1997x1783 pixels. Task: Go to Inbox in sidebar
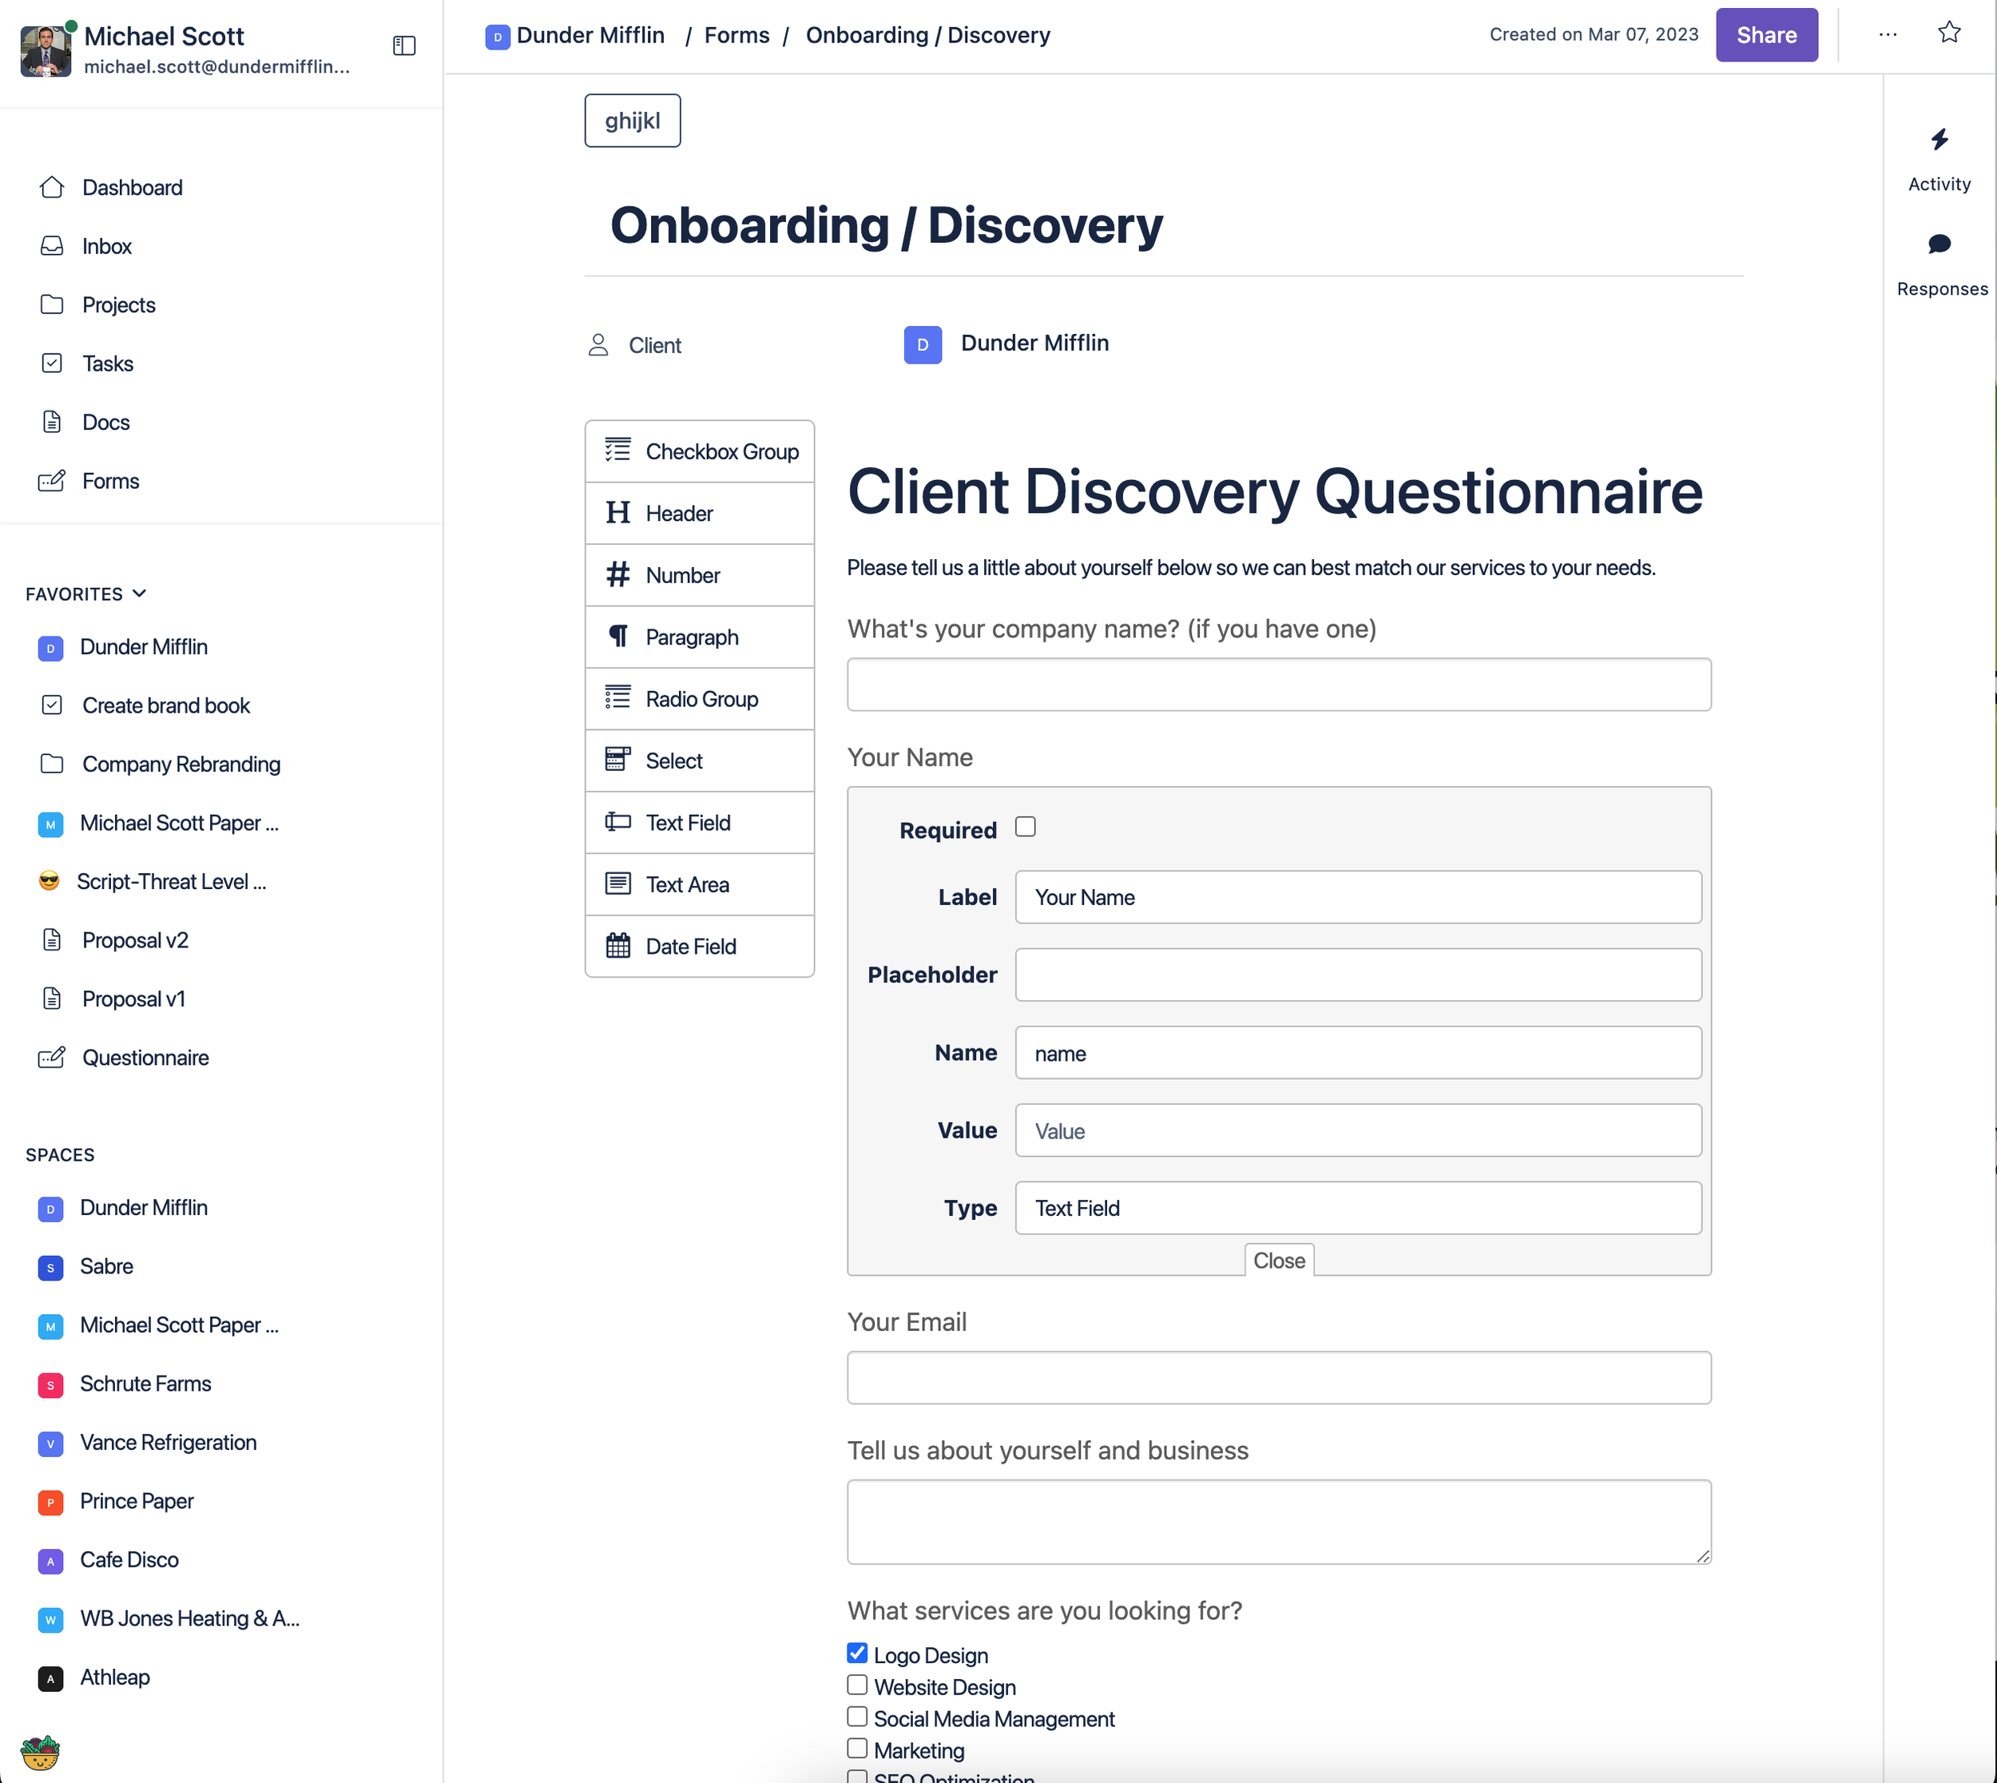pos(107,246)
